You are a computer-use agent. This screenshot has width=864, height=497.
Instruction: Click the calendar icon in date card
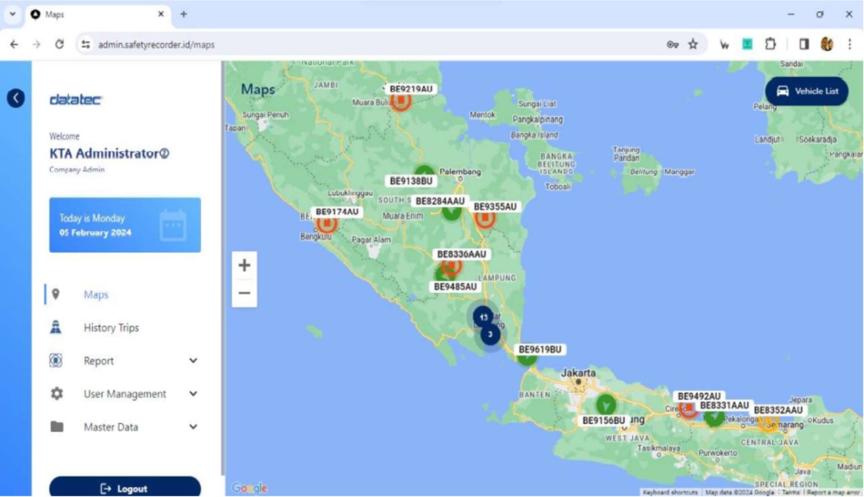pos(172,225)
